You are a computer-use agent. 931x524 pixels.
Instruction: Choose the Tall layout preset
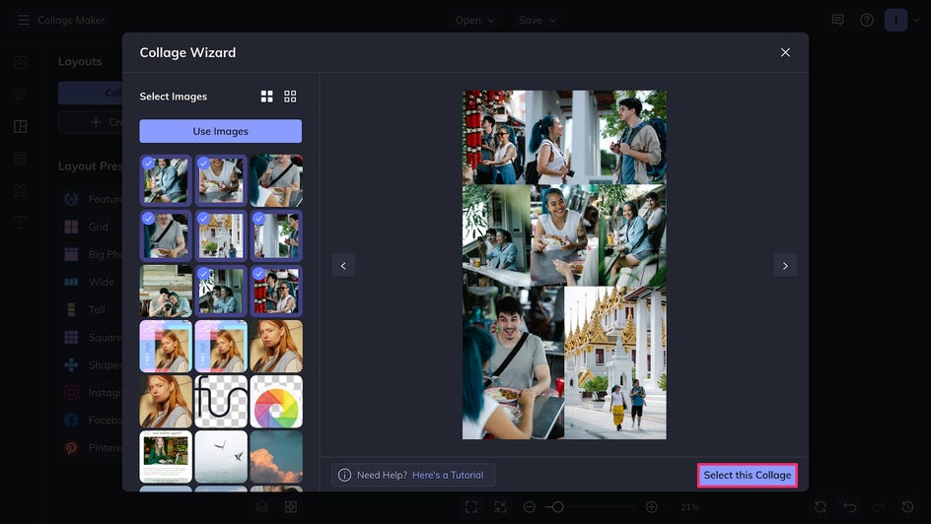(x=91, y=309)
